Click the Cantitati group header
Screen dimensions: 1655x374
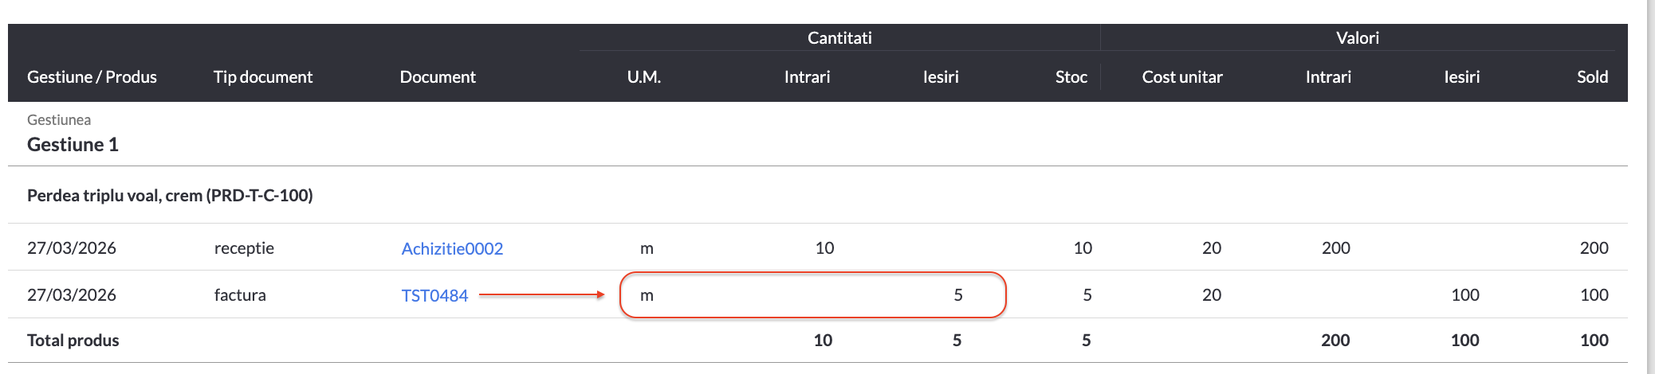coord(839,37)
